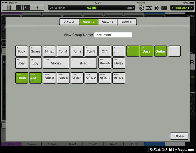
Task: Disable the green Sub2 subgroup button
Action: click(x=36, y=78)
